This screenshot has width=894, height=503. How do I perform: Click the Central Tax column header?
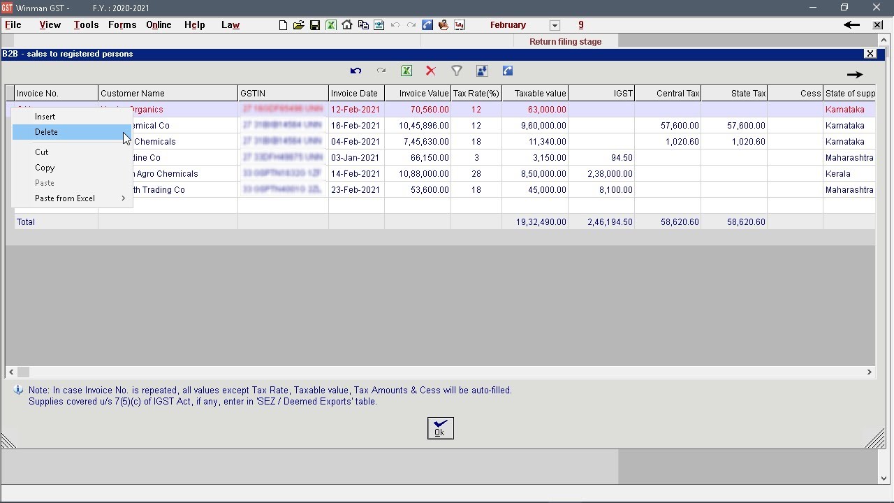click(668, 94)
